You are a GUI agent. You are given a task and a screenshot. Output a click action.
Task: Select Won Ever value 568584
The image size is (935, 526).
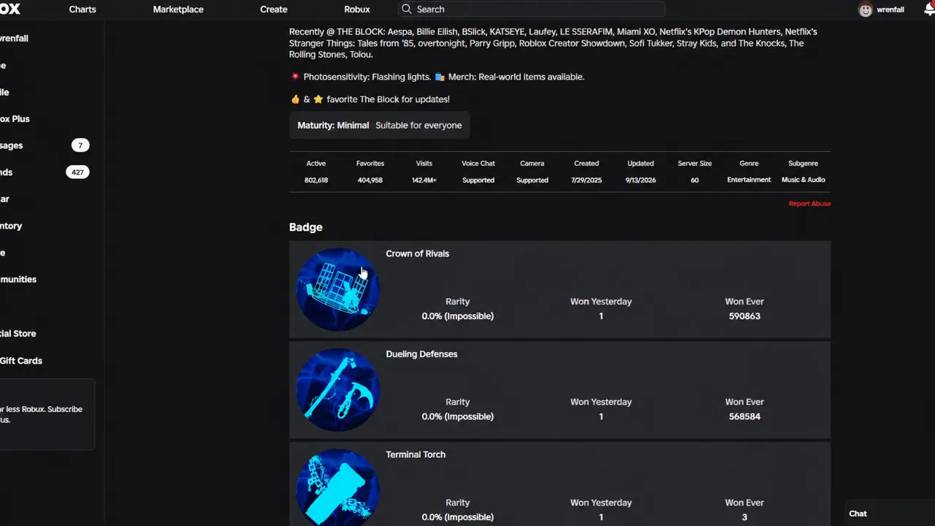[744, 416]
